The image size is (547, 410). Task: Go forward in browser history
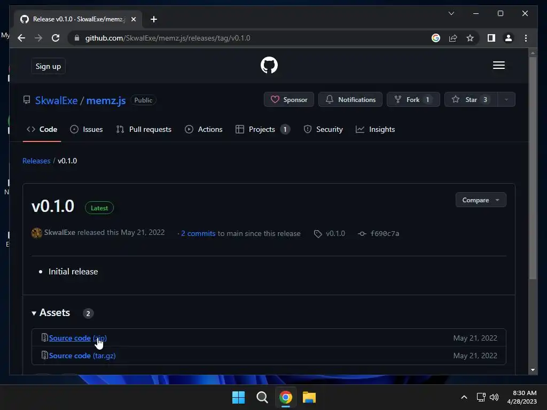click(38, 38)
